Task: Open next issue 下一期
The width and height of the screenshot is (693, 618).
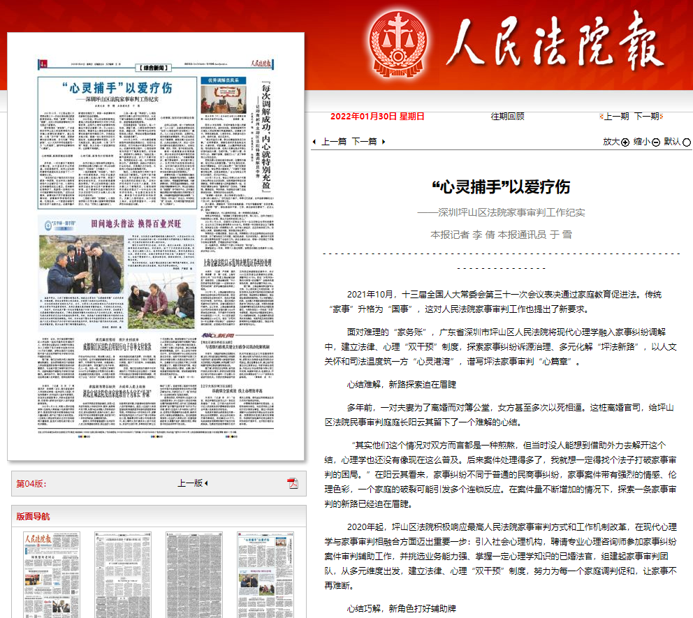Action: click(648, 117)
